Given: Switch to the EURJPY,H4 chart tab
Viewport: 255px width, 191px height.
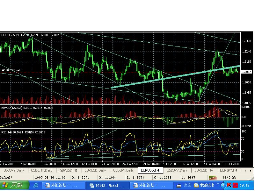Looking at the screenshot, I should coord(229,171).
